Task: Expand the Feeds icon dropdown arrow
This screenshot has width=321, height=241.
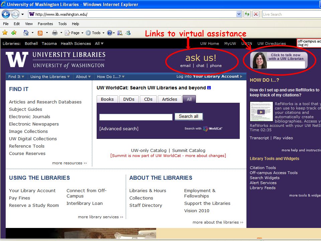Action: [x=47, y=32]
